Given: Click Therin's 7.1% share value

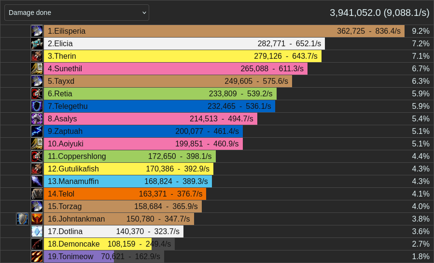Looking at the screenshot, I should (x=420, y=56).
